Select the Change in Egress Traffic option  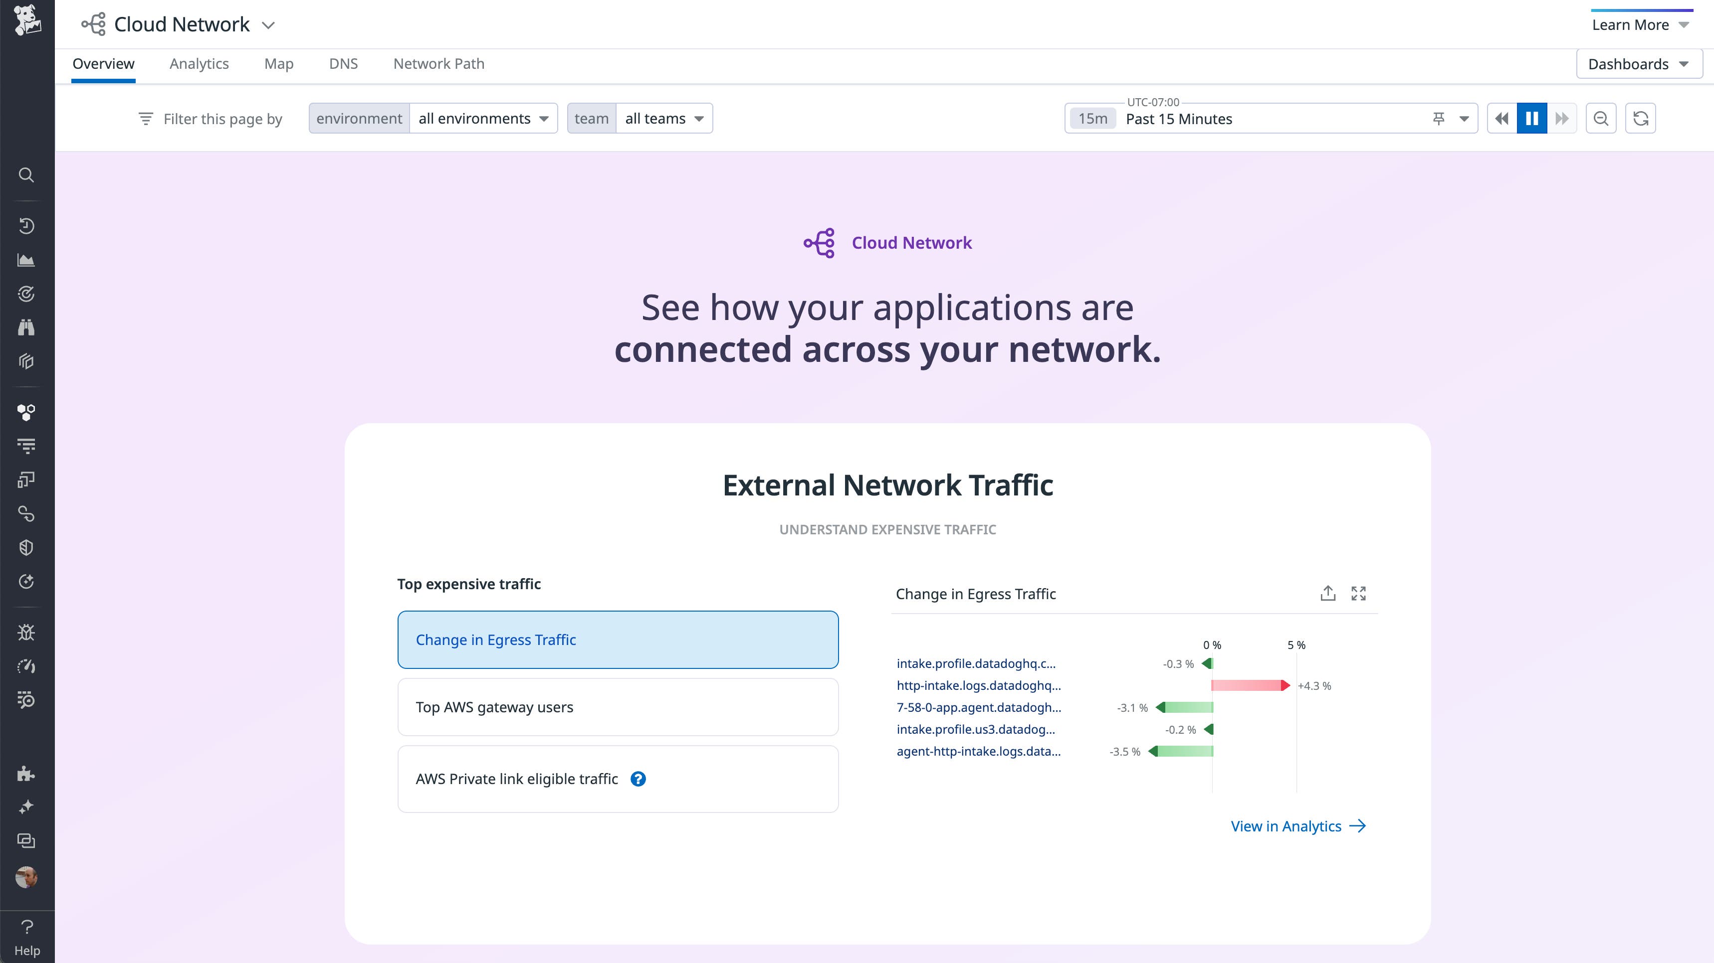(x=618, y=639)
